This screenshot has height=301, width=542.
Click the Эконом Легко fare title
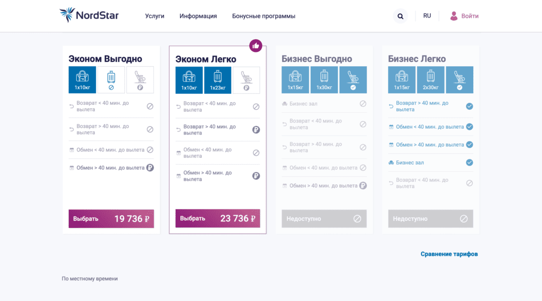(206, 59)
